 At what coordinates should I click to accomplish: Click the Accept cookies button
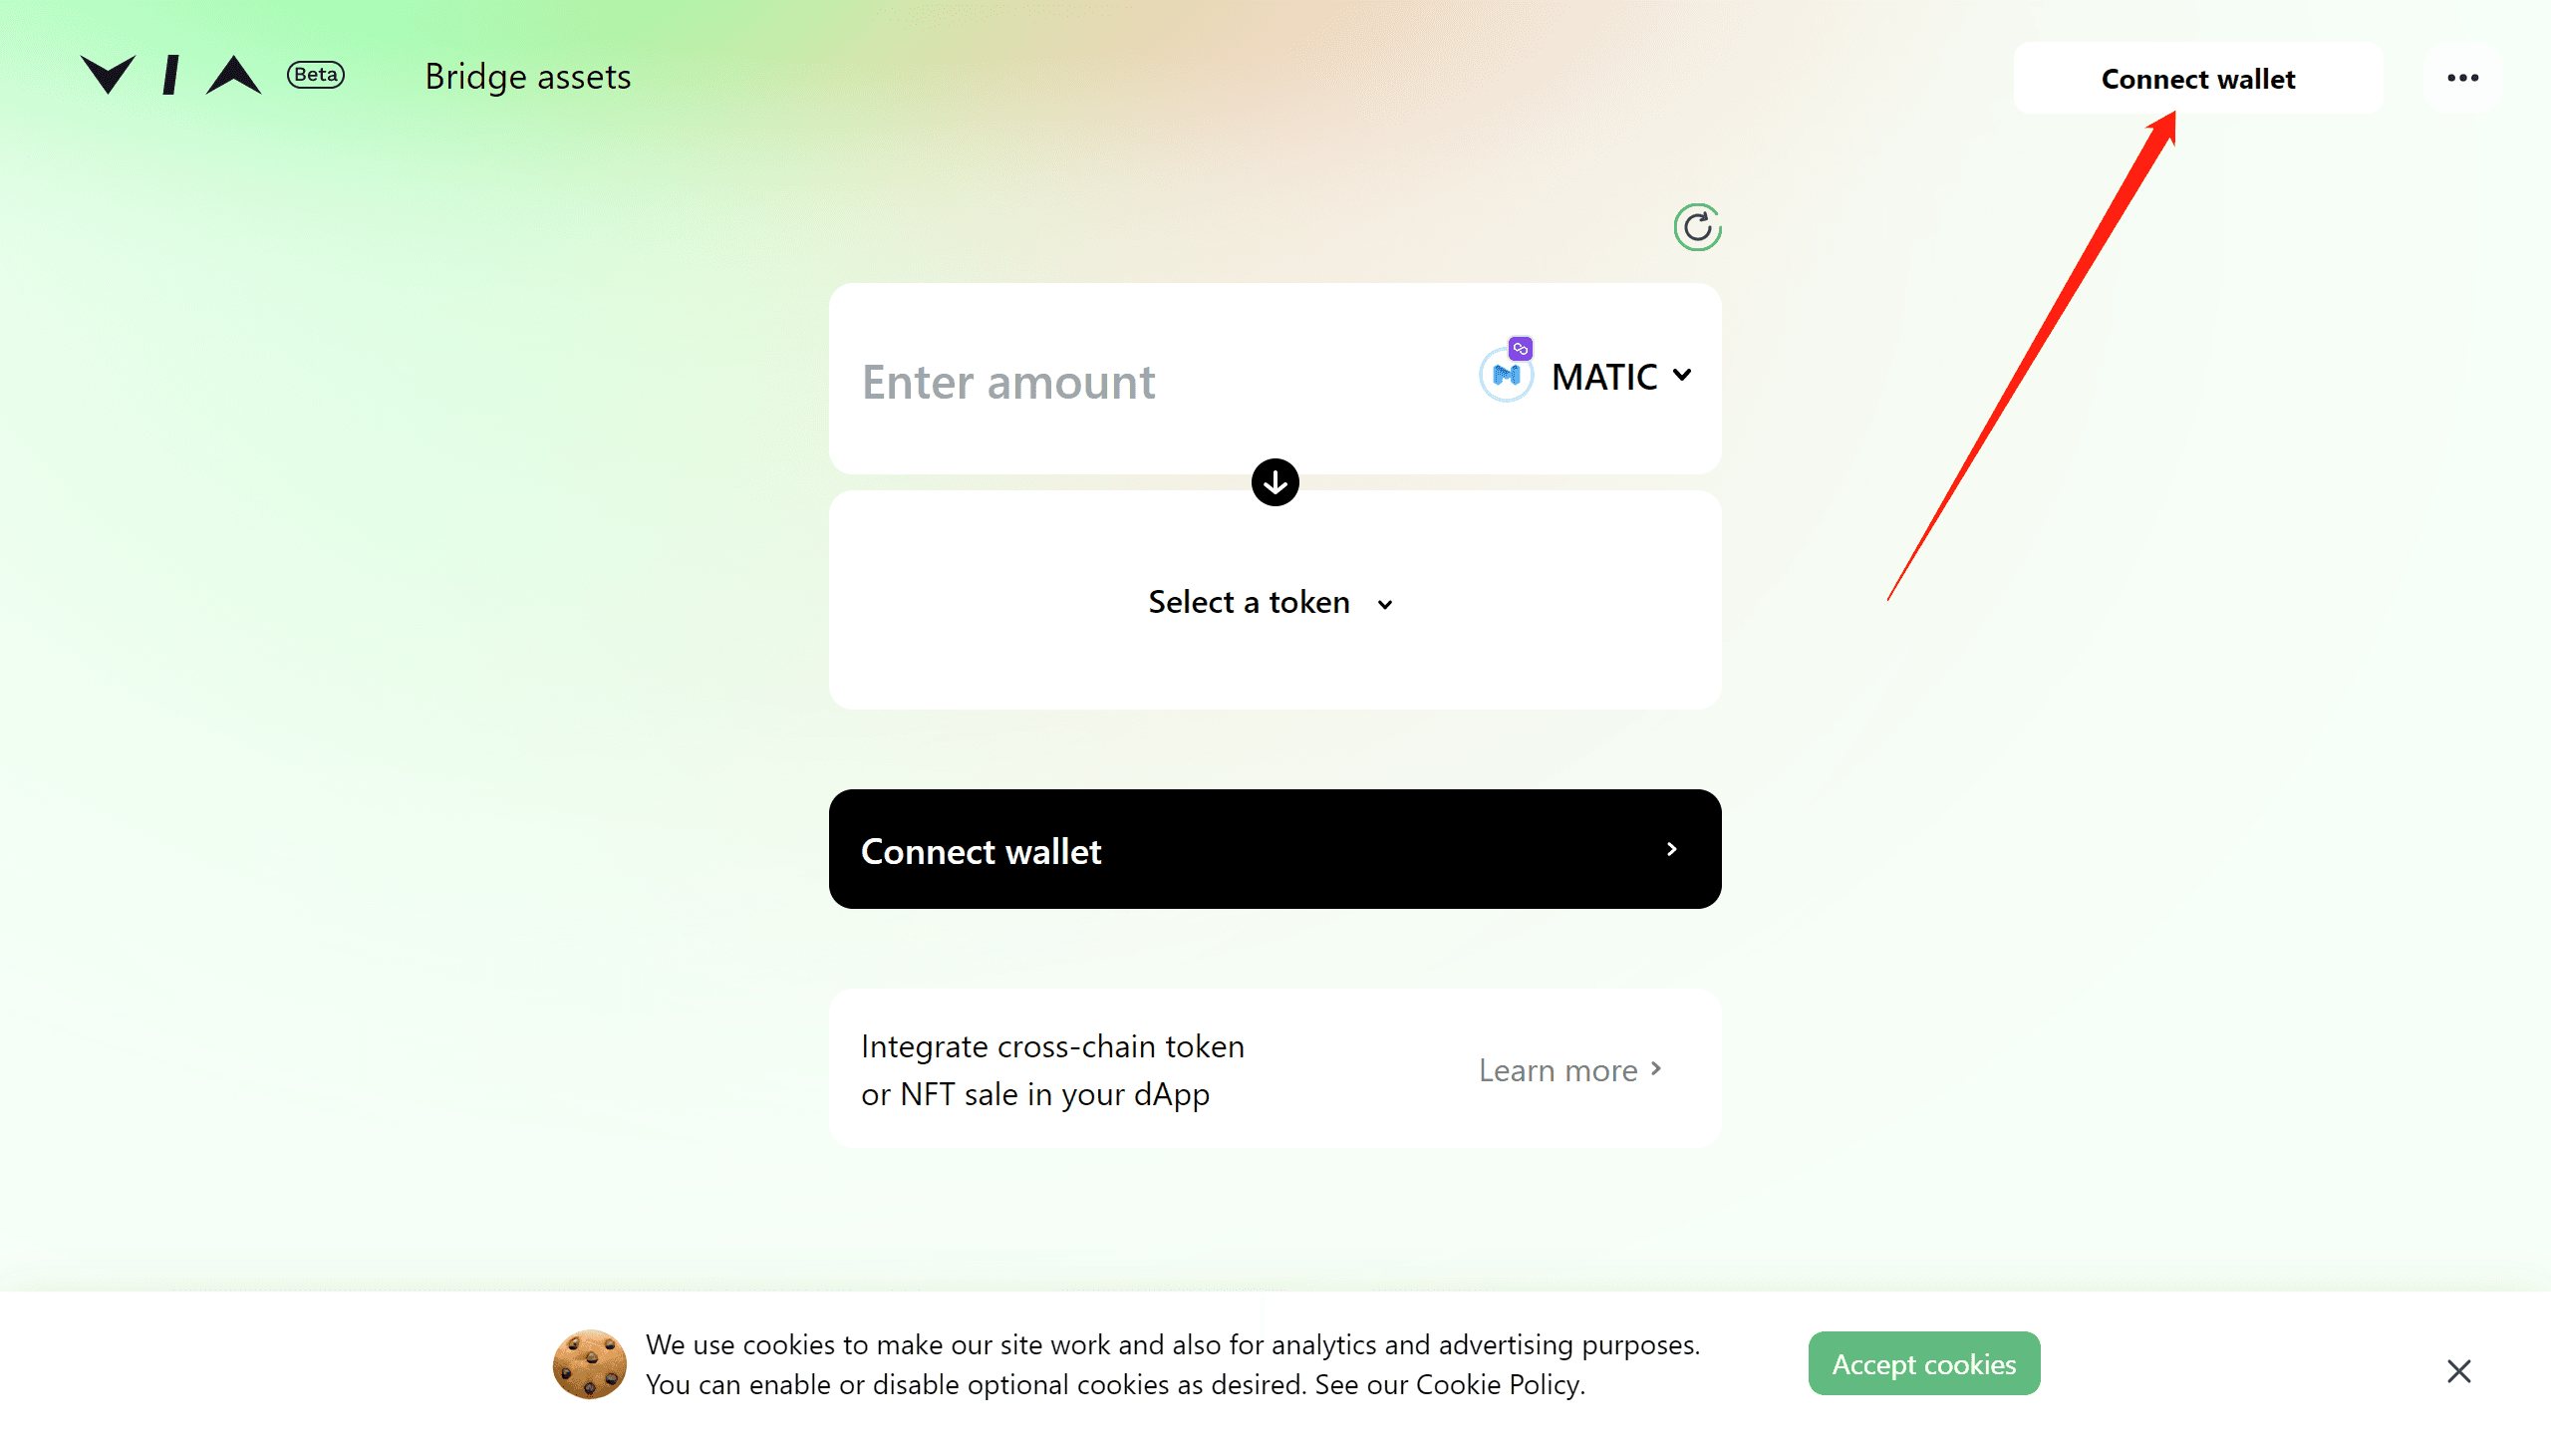pos(1924,1361)
